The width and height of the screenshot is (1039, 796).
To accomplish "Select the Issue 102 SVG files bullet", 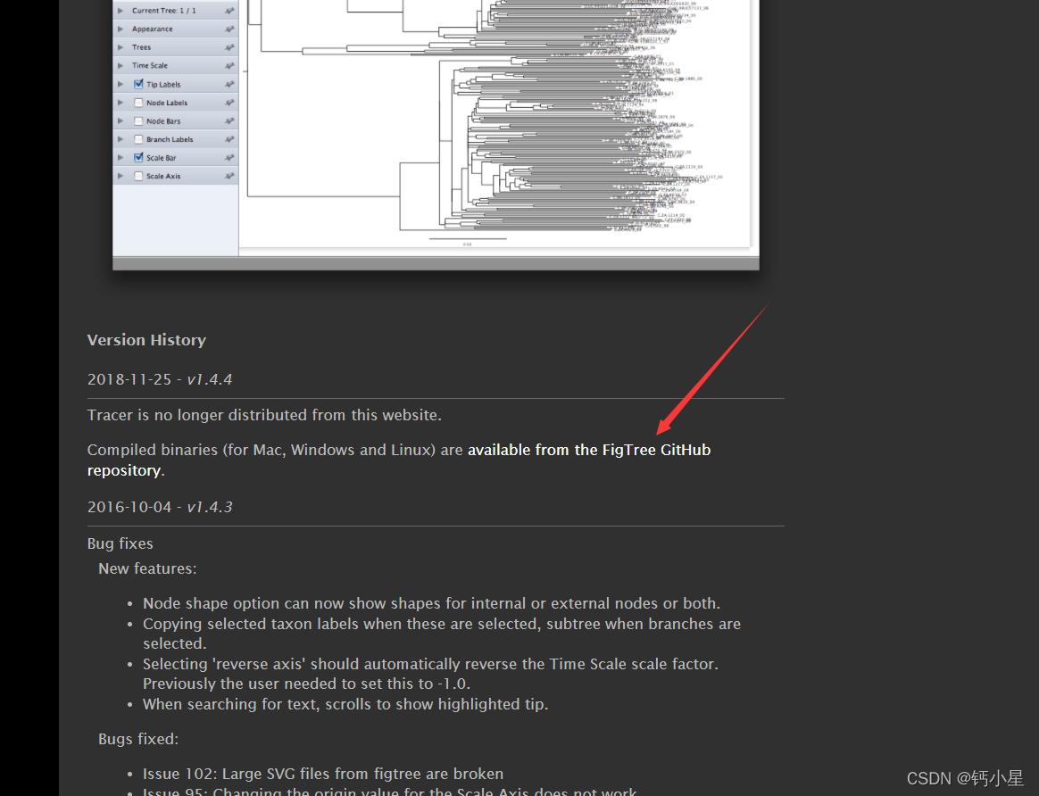I will [x=323, y=774].
